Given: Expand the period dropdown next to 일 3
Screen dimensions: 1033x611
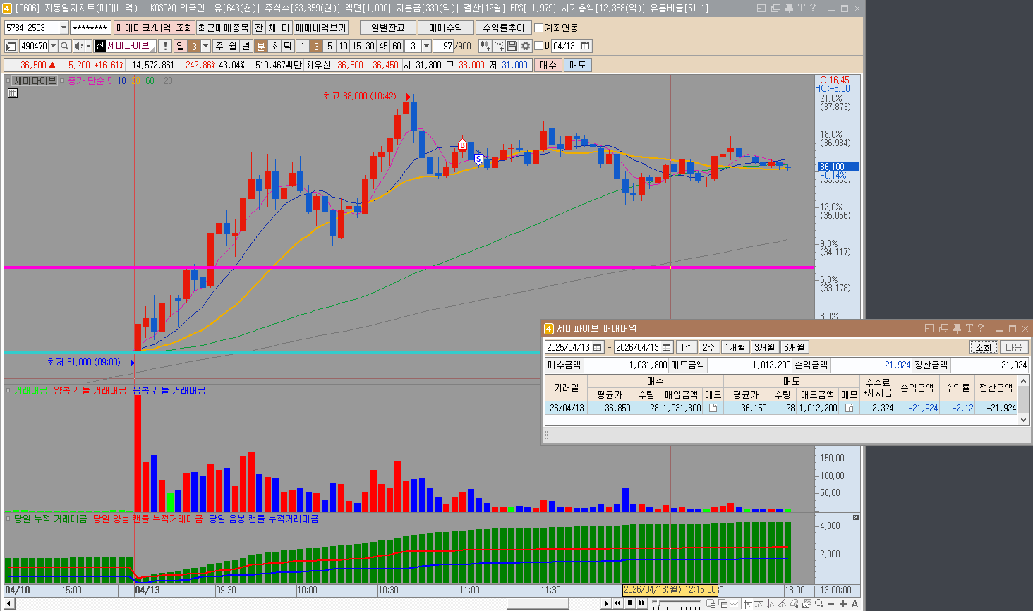Looking at the screenshot, I should (205, 46).
